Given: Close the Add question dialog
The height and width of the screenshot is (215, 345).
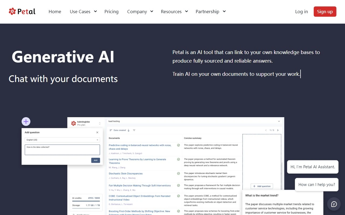Looking at the screenshot, I should click(97, 132).
